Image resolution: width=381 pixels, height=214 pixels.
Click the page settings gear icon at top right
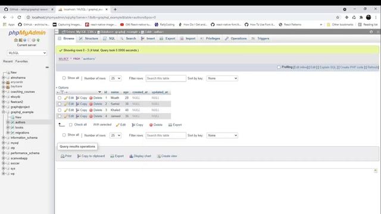pyautogui.click(x=371, y=32)
